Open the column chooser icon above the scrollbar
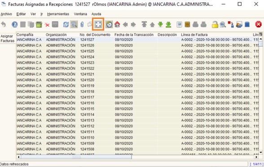 point(260,34)
